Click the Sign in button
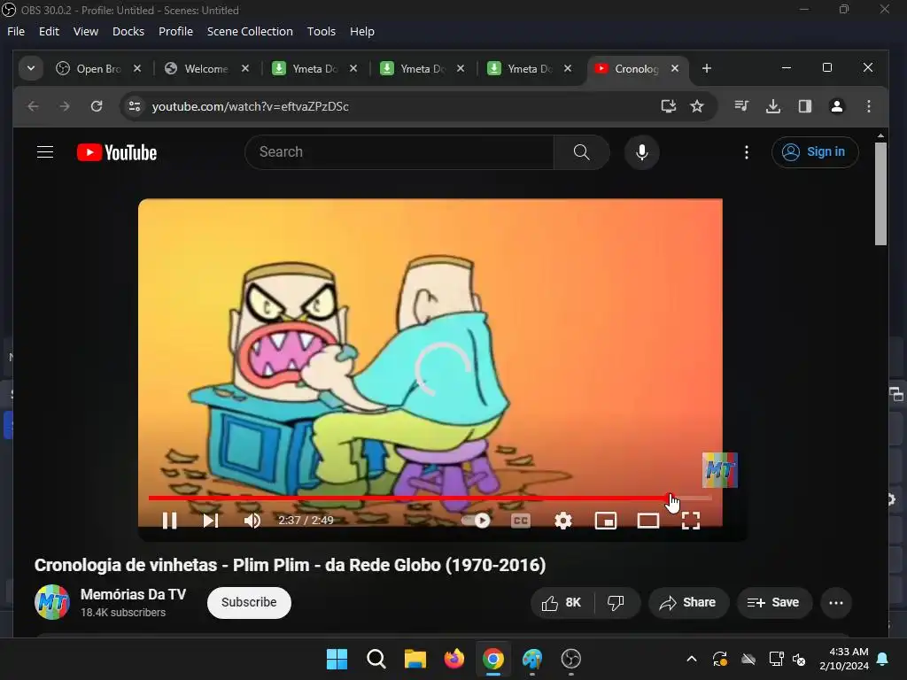This screenshot has width=907, height=680. point(815,152)
